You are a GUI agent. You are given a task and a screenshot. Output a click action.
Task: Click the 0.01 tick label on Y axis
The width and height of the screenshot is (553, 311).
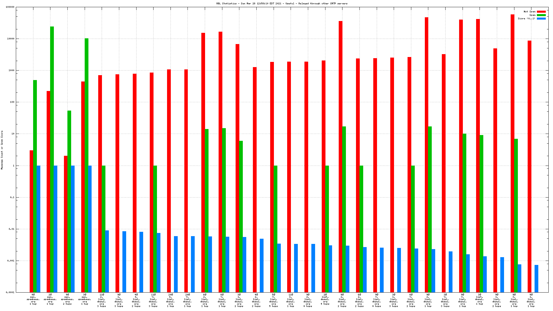pyautogui.click(x=12, y=229)
